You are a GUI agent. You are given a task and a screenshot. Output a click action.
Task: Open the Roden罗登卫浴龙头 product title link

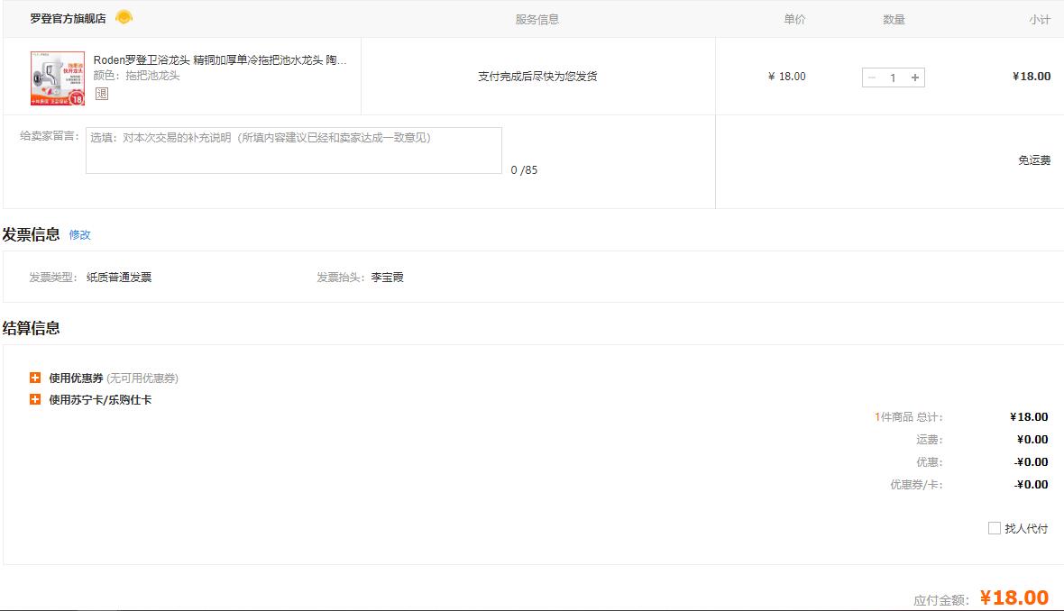coord(220,59)
